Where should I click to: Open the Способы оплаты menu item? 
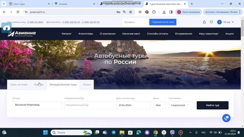157,34
